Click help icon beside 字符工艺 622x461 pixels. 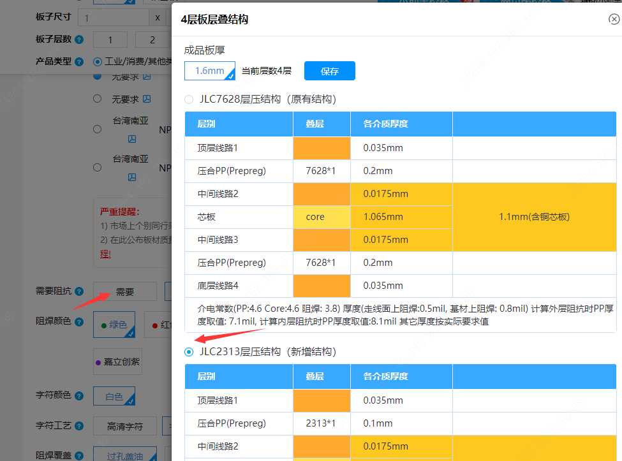pos(79,425)
